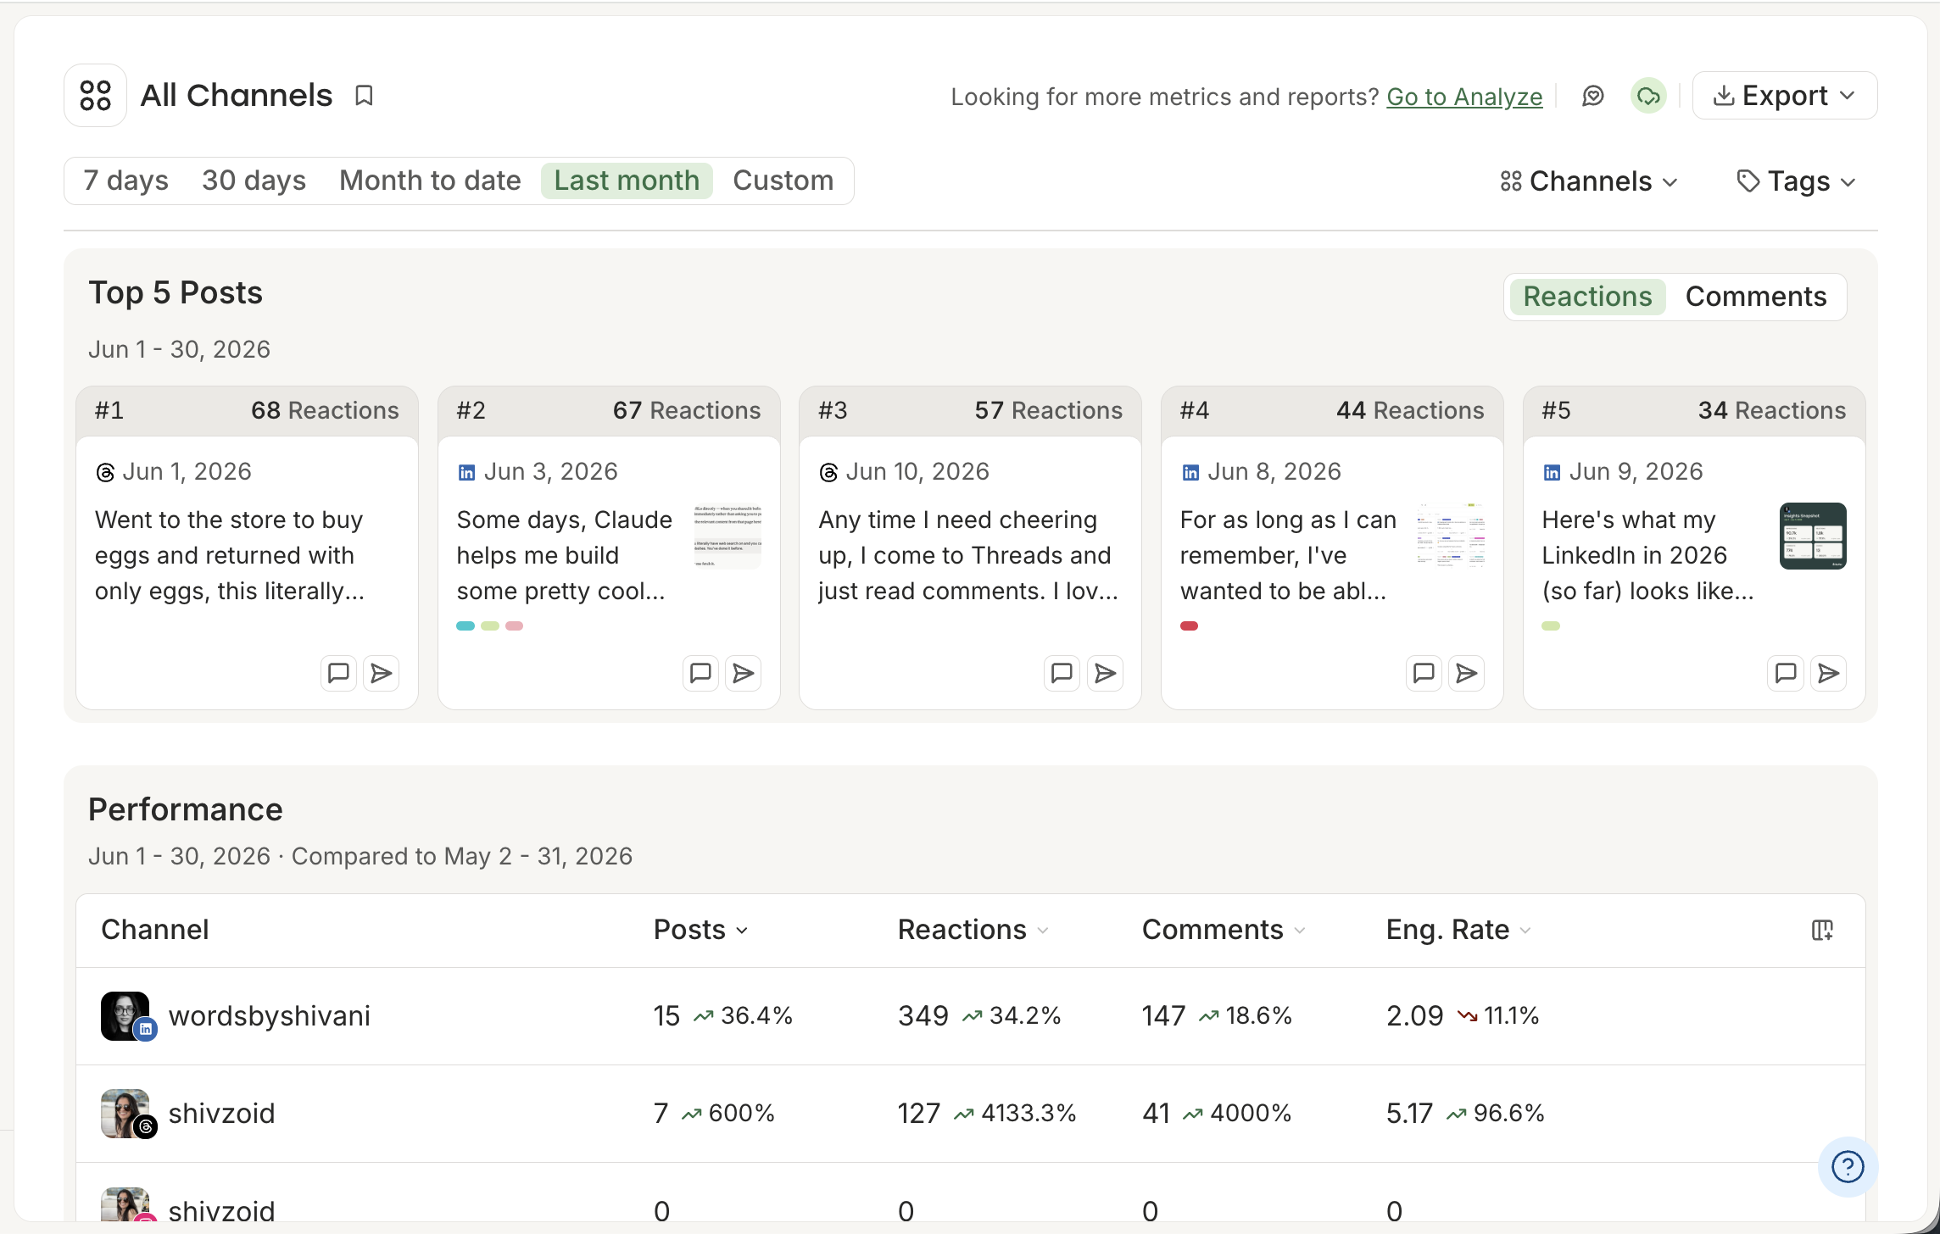The image size is (1940, 1234).
Task: Click the green cloud sync icon
Action: (x=1648, y=96)
